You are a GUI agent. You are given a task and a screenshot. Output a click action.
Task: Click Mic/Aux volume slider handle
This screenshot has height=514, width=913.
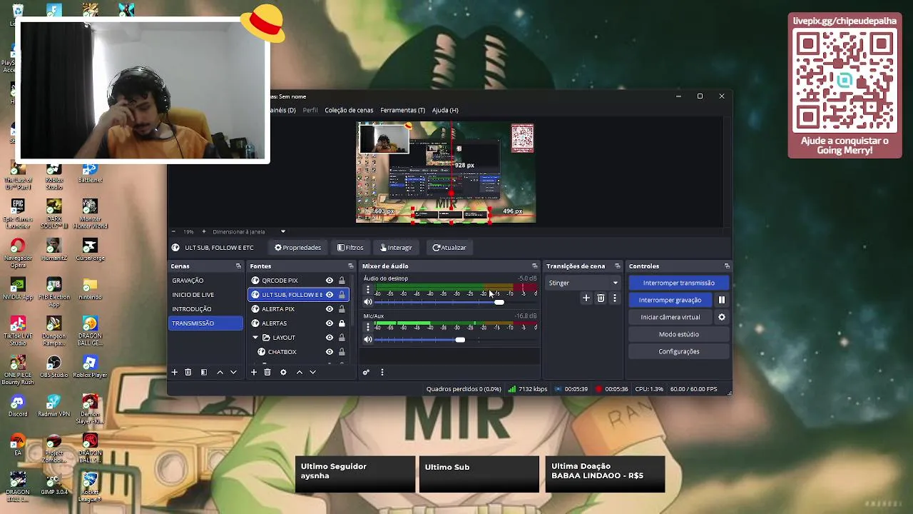coord(460,339)
